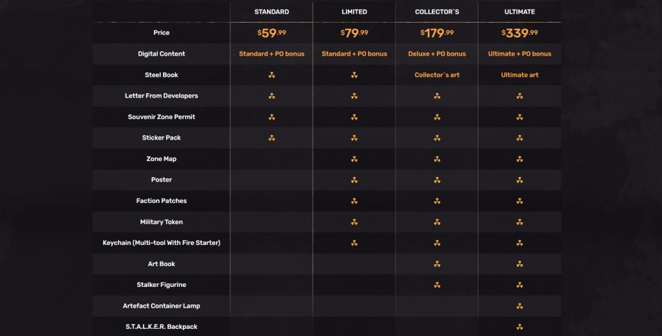Click Collector's Art Book radiation icon

[x=437, y=264]
